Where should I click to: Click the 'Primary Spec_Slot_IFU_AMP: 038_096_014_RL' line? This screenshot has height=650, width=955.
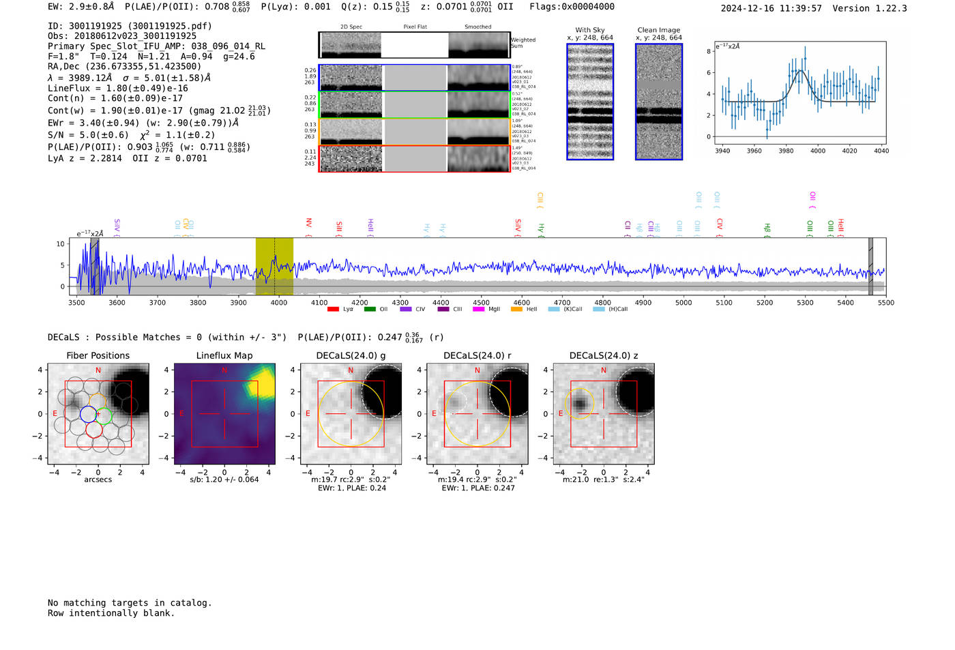[x=157, y=46]
